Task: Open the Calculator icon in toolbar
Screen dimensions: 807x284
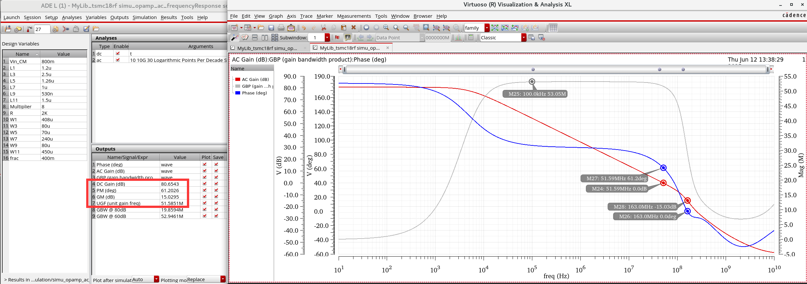Action: (471, 38)
